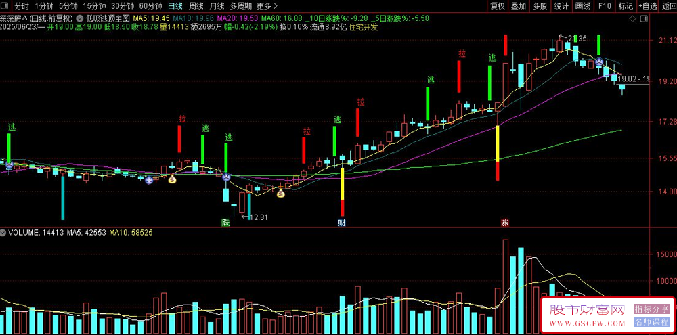The image size is (677, 335).
Task: Open the 低吸逃顶主图 indicator dropdown arrow
Action: 81,18
